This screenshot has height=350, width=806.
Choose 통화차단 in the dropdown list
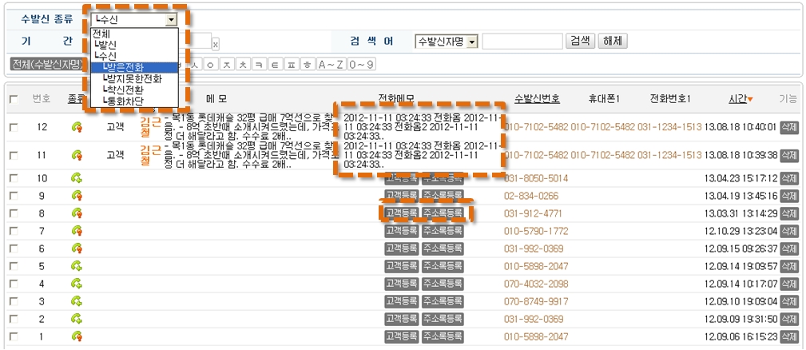click(x=125, y=101)
